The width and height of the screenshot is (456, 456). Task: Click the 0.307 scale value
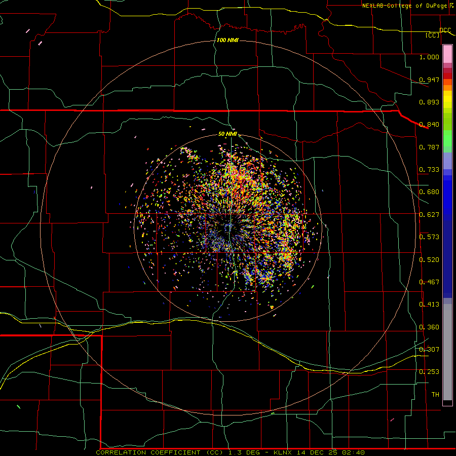click(429, 350)
